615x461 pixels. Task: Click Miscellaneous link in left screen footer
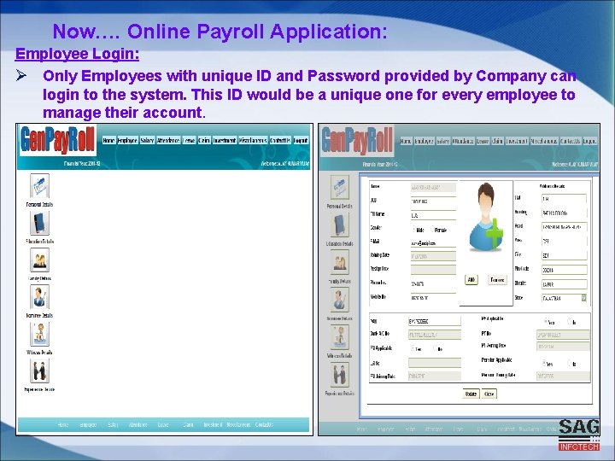pyautogui.click(x=238, y=424)
